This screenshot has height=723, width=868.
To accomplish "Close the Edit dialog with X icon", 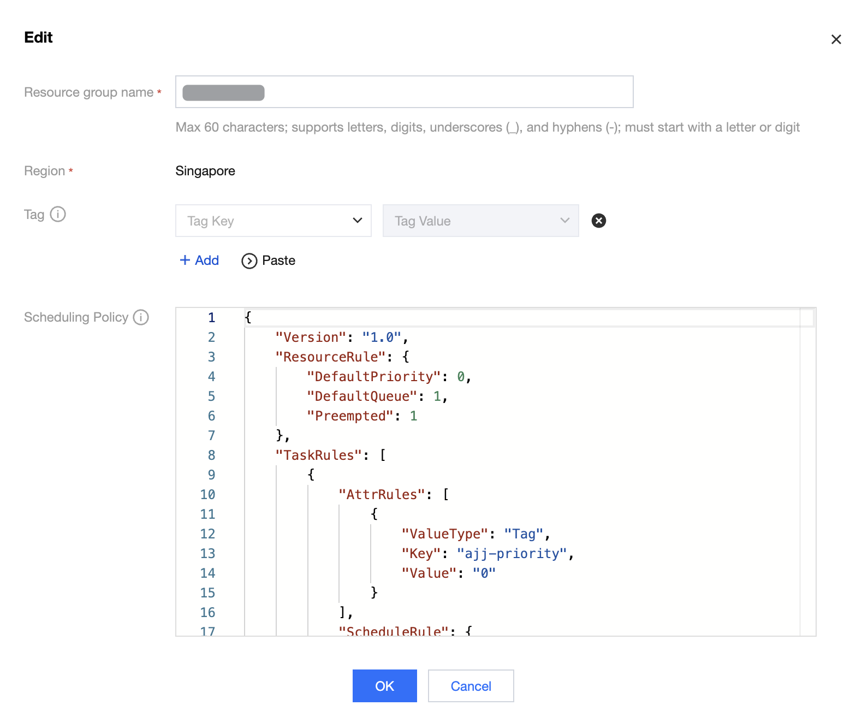I will point(836,39).
